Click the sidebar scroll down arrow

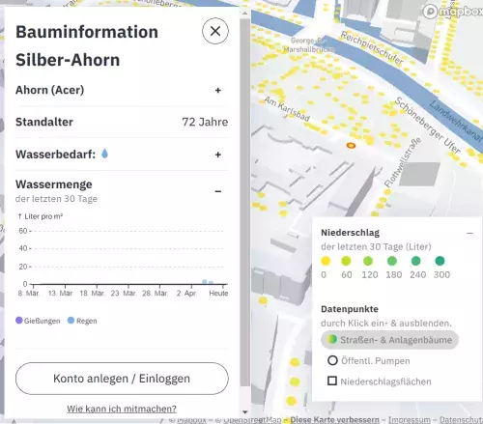[245, 412]
